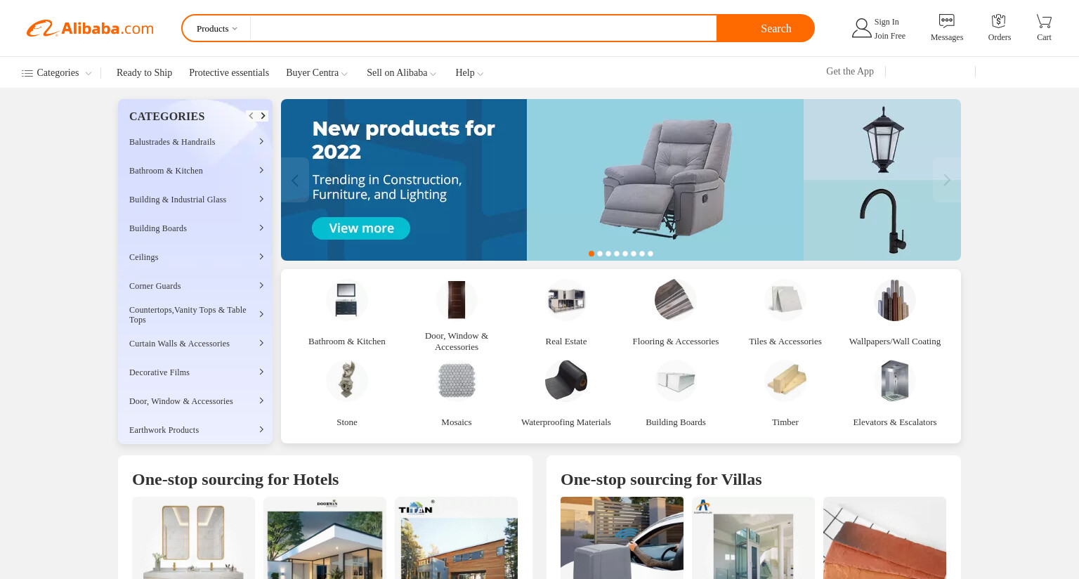The image size is (1079, 579).
Task: Select the Mosaics category icon
Action: (457, 380)
